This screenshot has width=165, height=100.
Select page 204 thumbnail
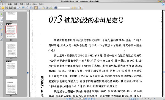11,31
